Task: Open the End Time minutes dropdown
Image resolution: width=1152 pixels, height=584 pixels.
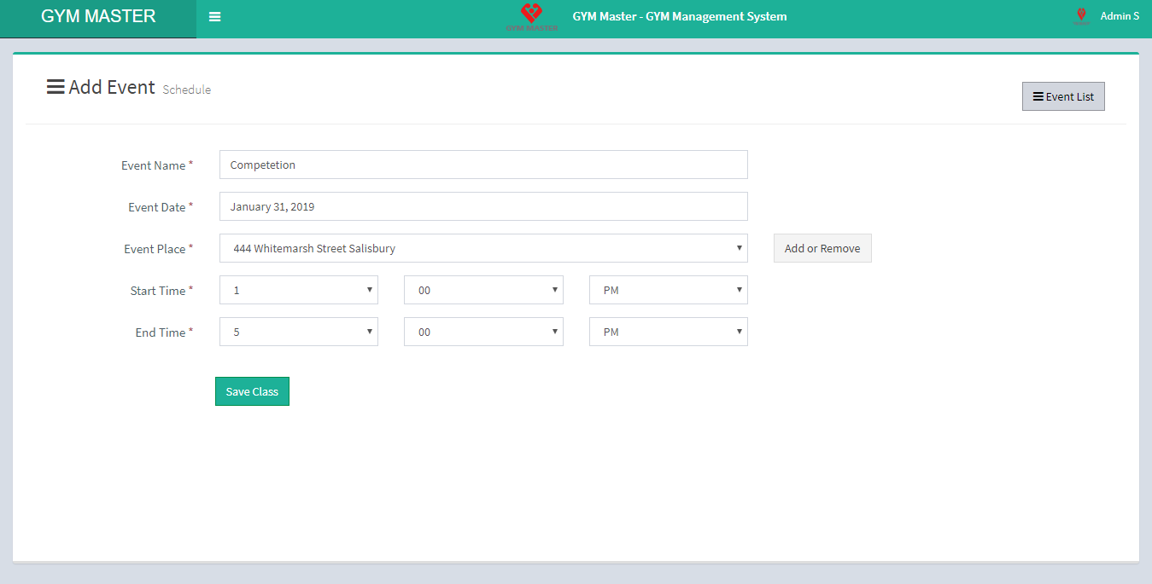Action: pyautogui.click(x=483, y=332)
